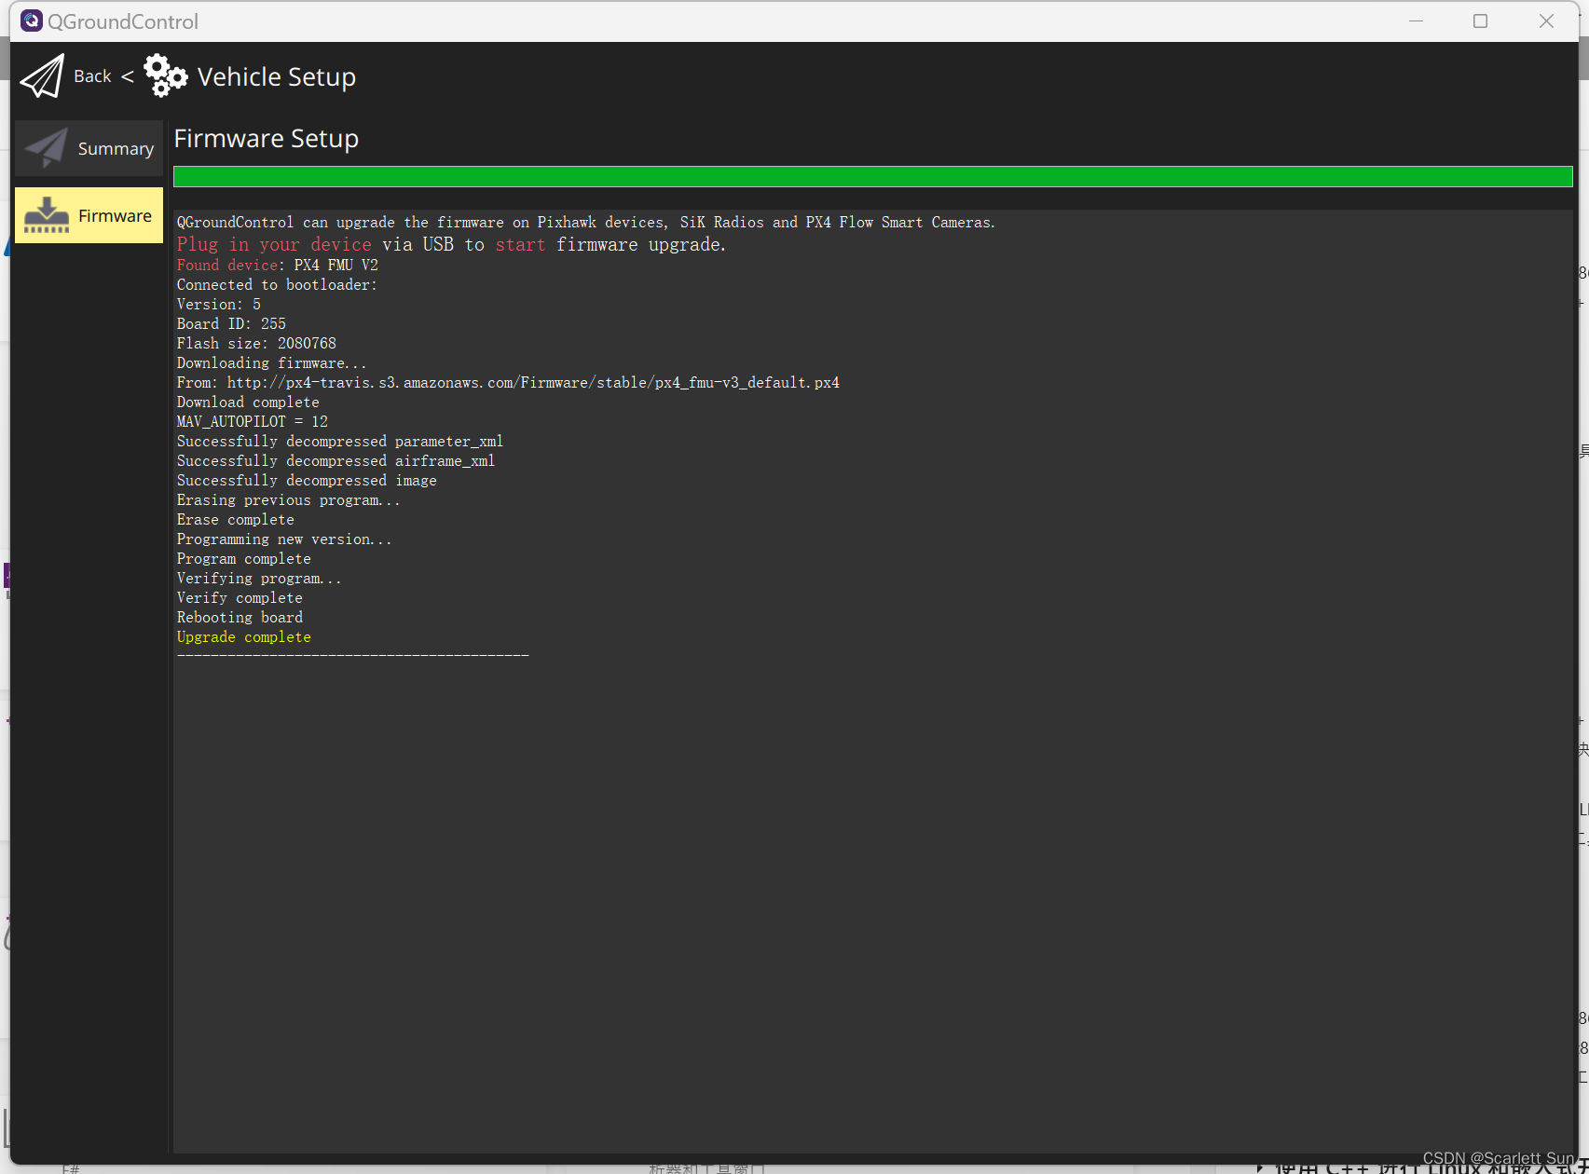Open the Summary tab
Viewport: 1589px width, 1174px height.
pos(89,148)
